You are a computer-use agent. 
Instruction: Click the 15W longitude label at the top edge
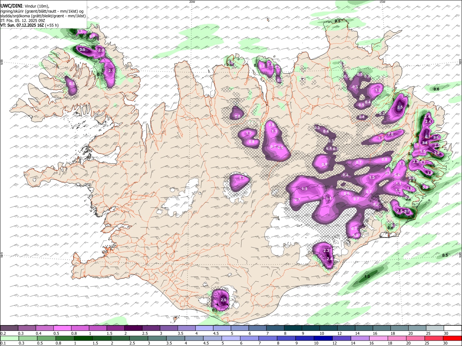click(x=382, y=2)
